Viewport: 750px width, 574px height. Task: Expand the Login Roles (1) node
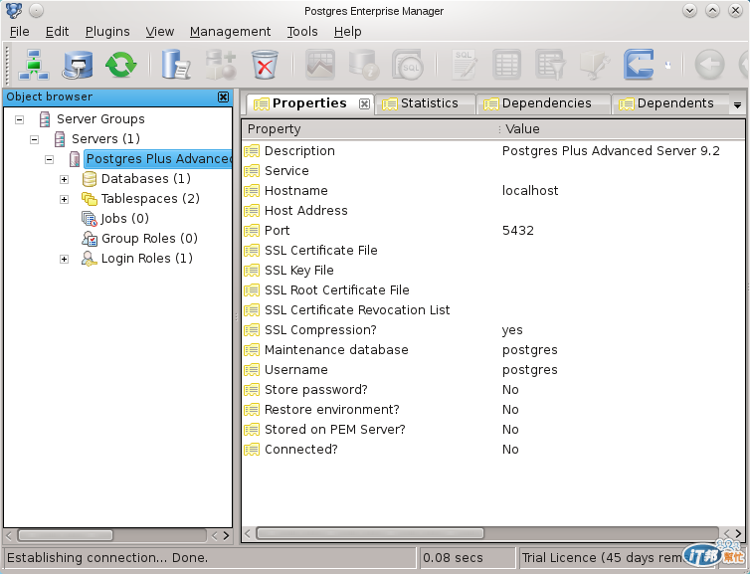point(64,259)
